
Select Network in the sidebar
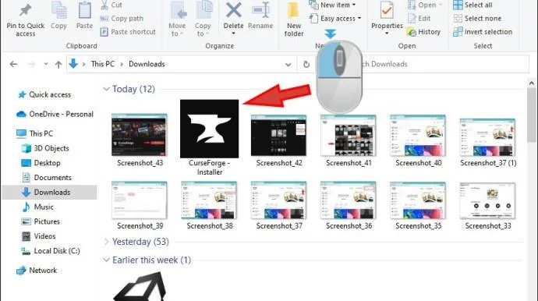click(x=37, y=270)
